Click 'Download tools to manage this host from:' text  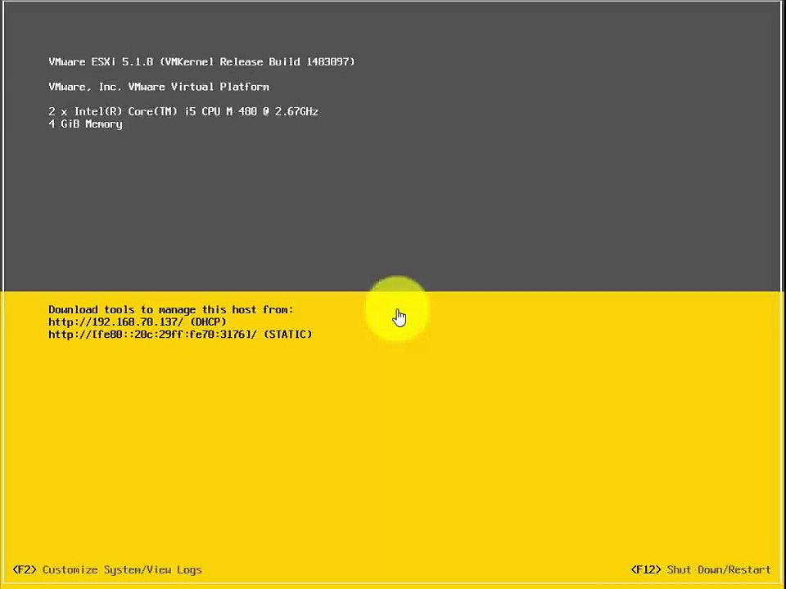tap(171, 309)
